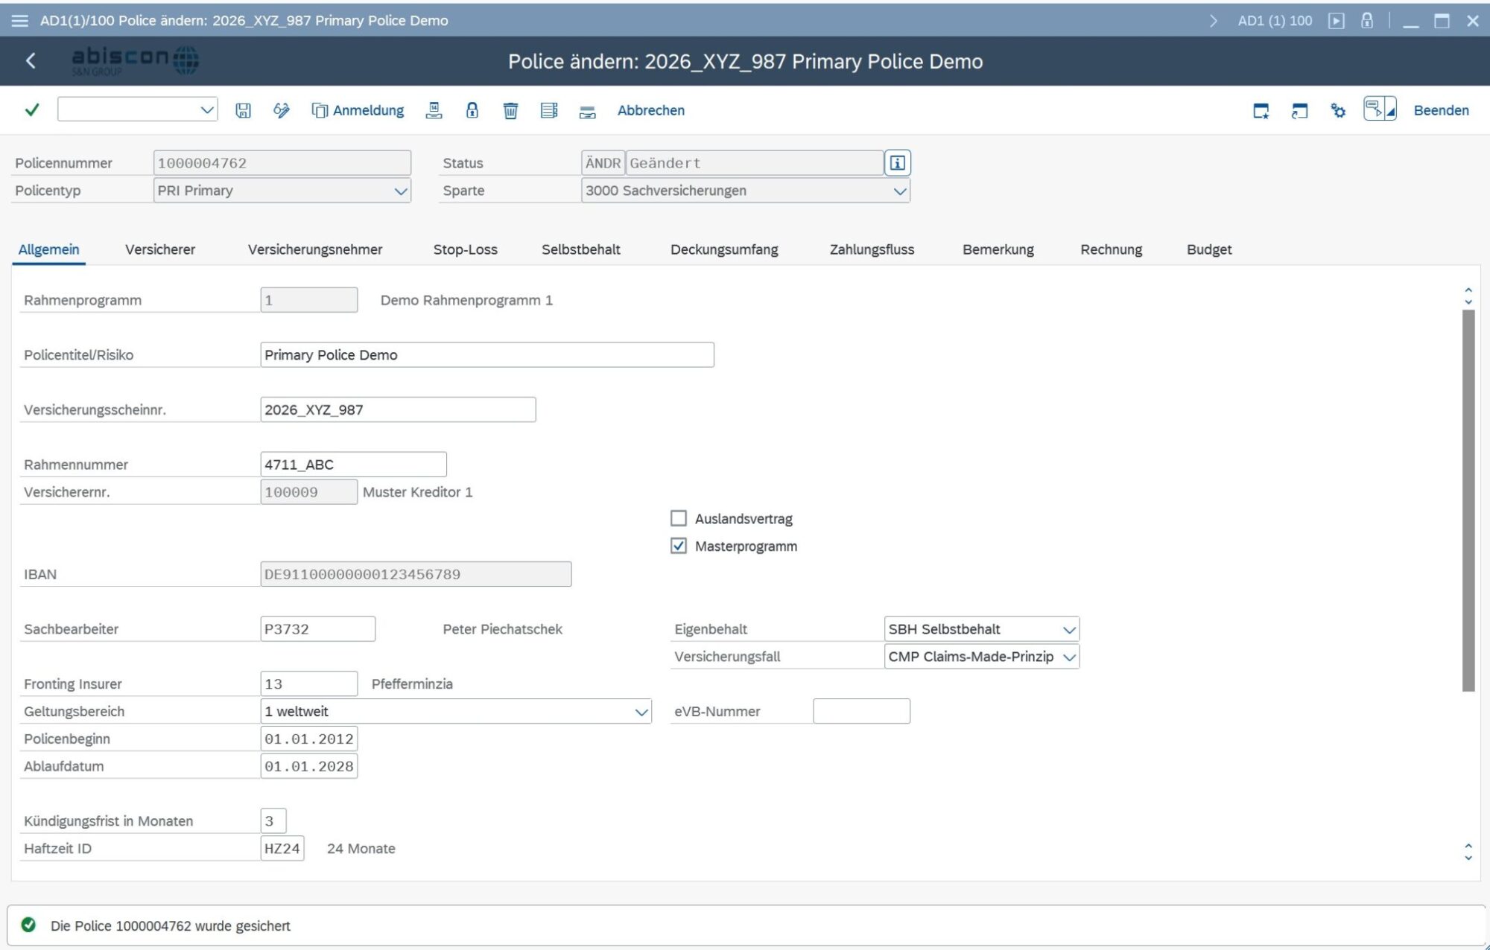Viewport: 1490px width, 950px height.
Task: Click the trash can delete icon
Action: point(510,110)
